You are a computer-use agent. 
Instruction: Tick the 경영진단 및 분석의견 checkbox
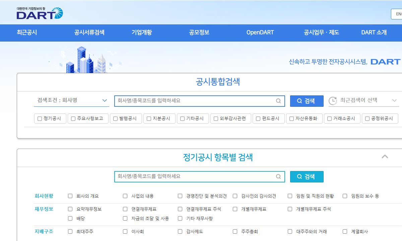(180, 196)
